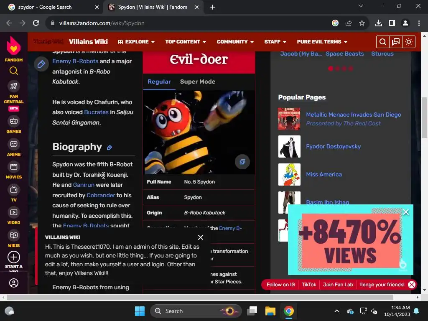Close the +8470% views advertisement

click(406, 212)
